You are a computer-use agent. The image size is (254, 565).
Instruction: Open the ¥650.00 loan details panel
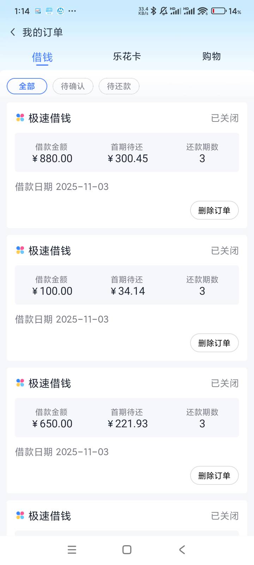127,418
